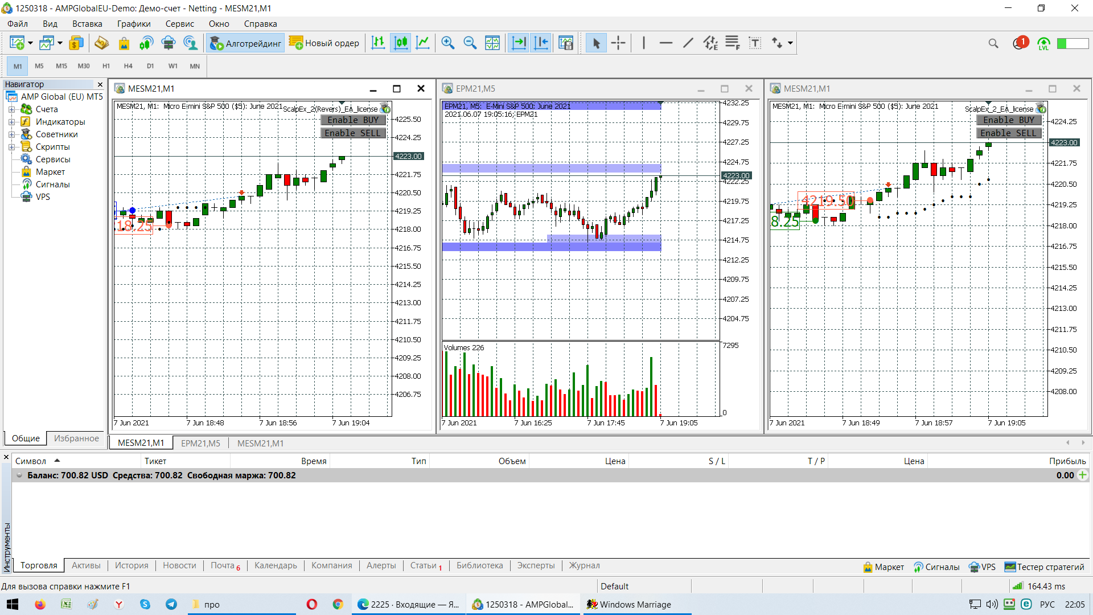Toggle chart auto-scroll to end
Image resolution: width=1093 pixels, height=615 pixels.
519,43
